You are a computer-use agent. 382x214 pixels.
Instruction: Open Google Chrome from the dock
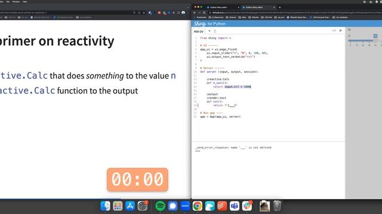198,206
